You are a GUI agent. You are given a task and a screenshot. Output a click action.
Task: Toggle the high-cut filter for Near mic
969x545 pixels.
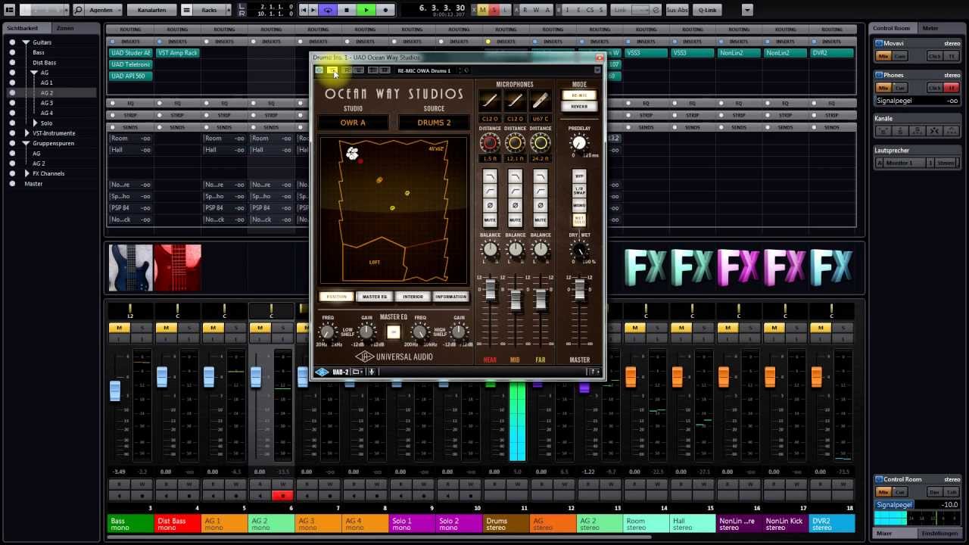pyautogui.click(x=490, y=177)
